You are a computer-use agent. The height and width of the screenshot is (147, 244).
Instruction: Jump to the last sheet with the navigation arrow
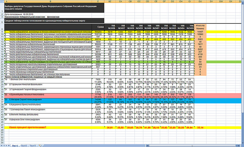pyautogui.click(x=9, y=145)
